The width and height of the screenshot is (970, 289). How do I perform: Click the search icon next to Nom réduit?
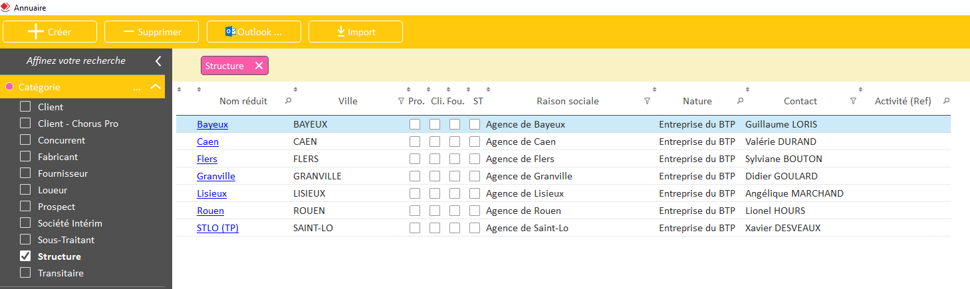pyautogui.click(x=288, y=101)
